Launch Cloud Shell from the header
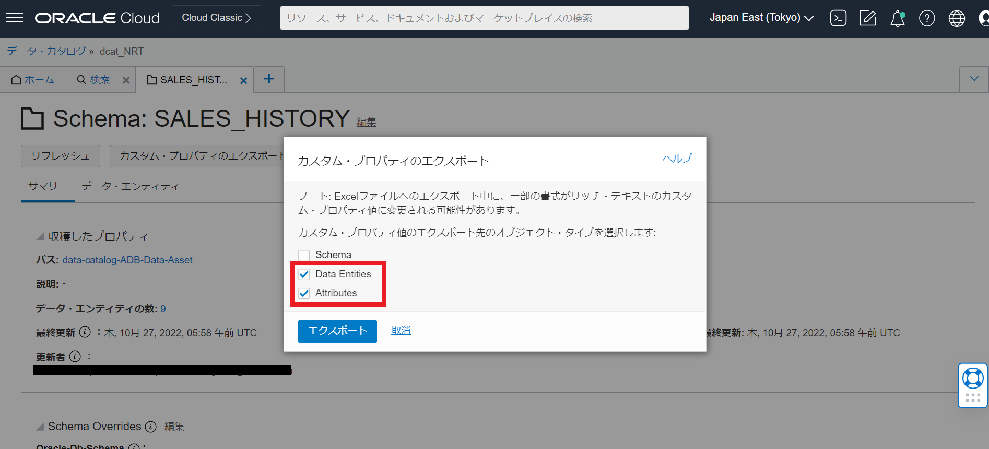 (x=838, y=18)
